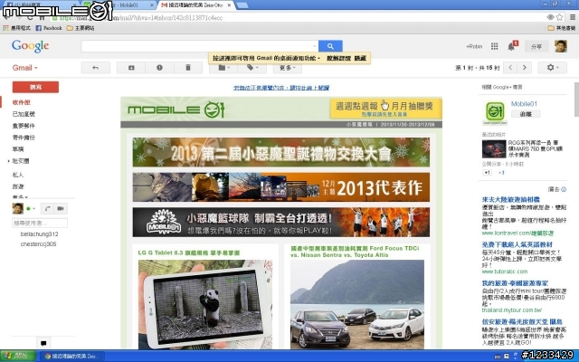The width and height of the screenshot is (579, 362).
Task: Open the 2013 Christmas gift exchange banner
Action: 281,152
